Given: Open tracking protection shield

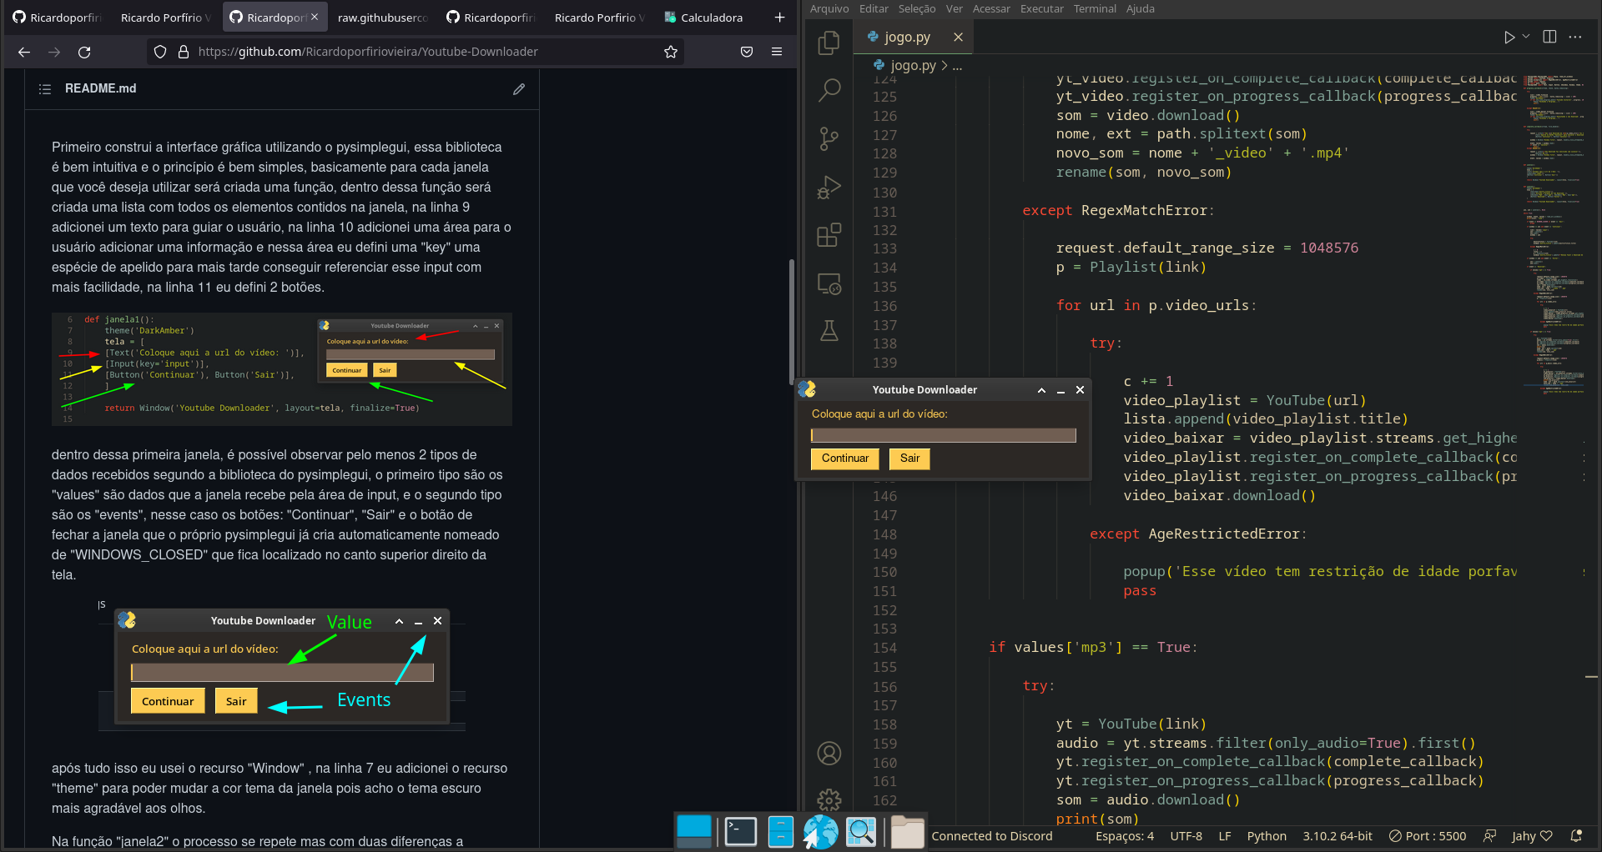Looking at the screenshot, I should [x=160, y=52].
